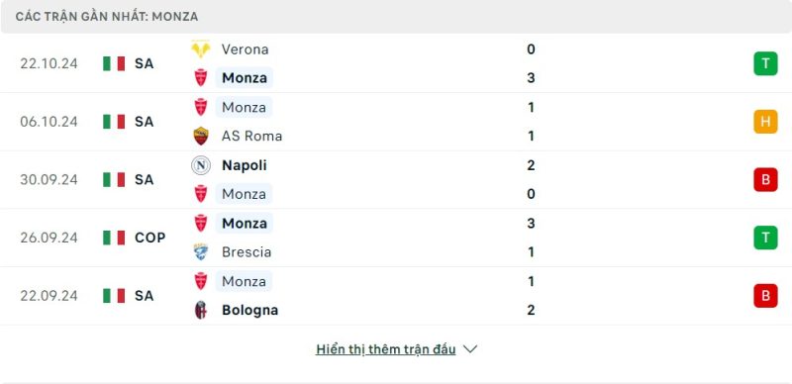792x384 pixels.
Task: Select the Napoli team name
Action: point(244,165)
